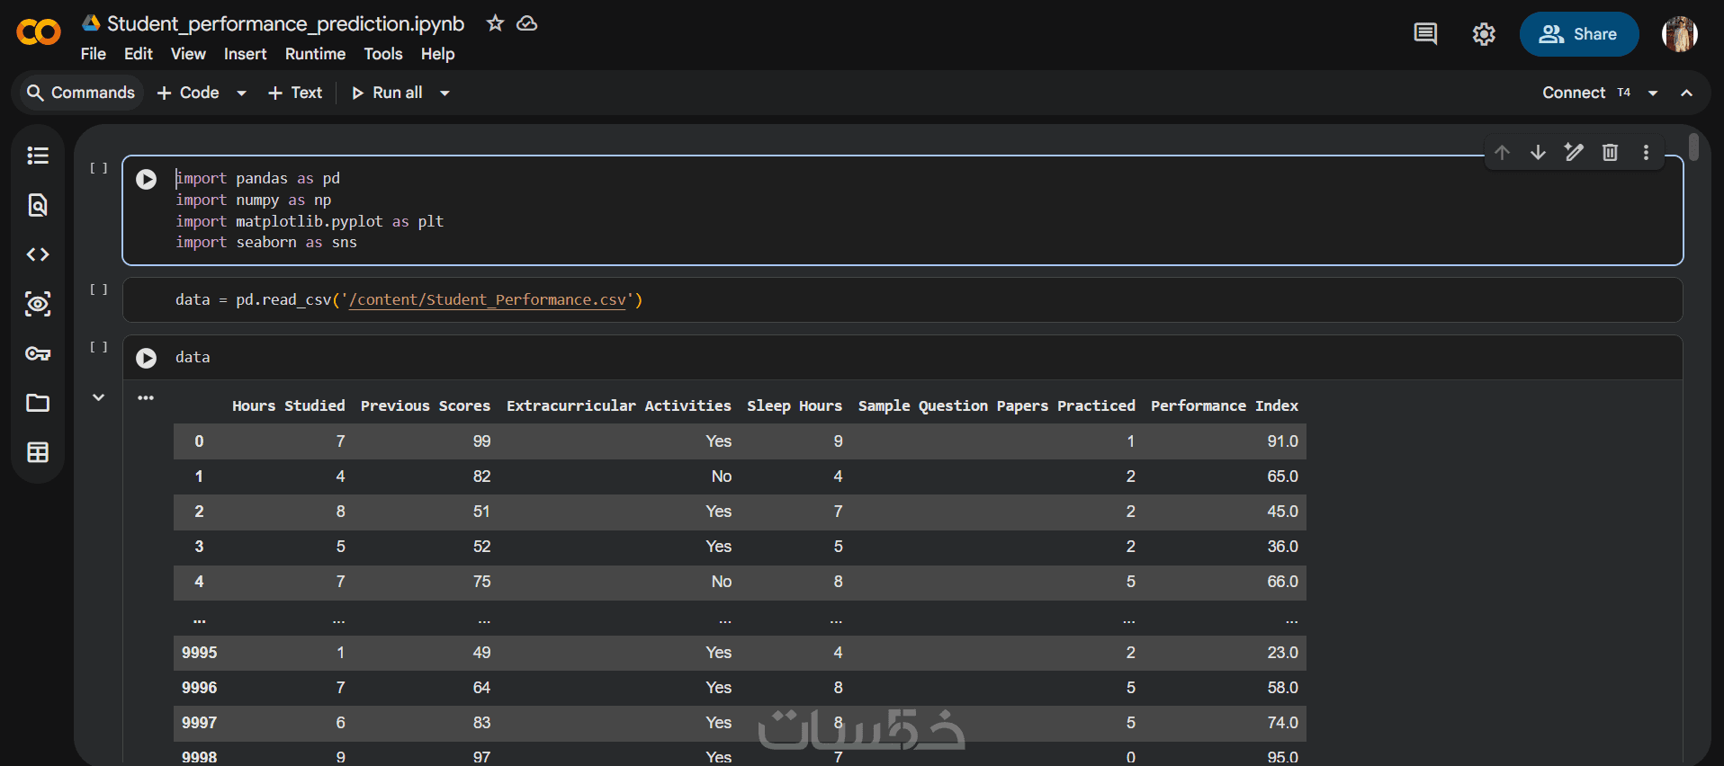Star the notebook Student_performance_prediction.ipynb
This screenshot has height=766, width=1724.
coord(495,23)
